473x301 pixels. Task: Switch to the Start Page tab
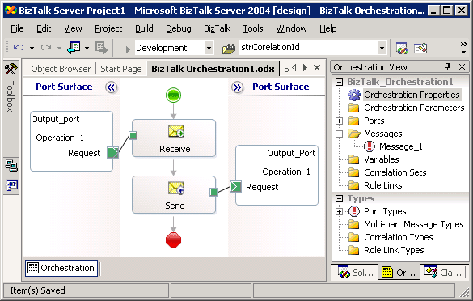[x=121, y=69]
